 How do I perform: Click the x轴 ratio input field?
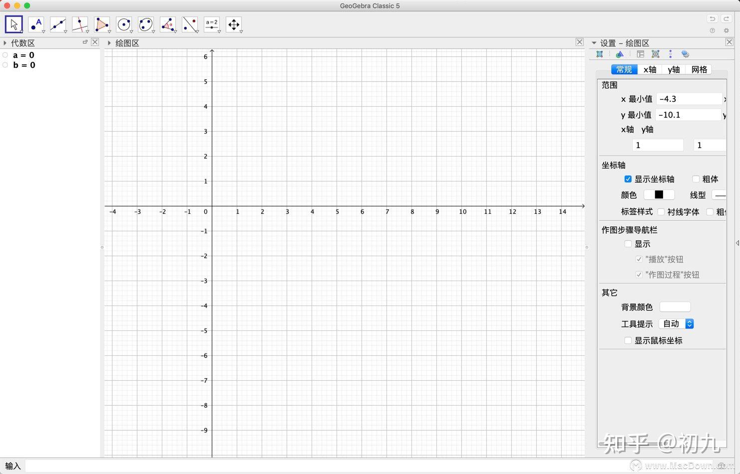658,145
